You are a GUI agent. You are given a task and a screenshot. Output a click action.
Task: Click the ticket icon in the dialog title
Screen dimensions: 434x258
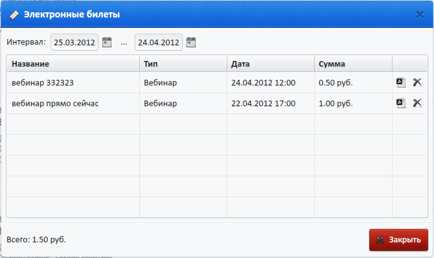[14, 15]
